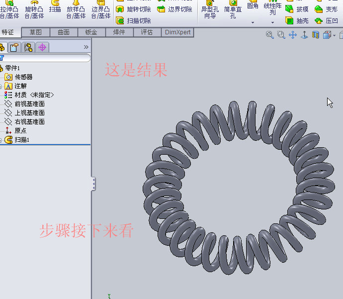Click Zoom to Area in view toolbar
343x299 pixels.
pos(281,35)
